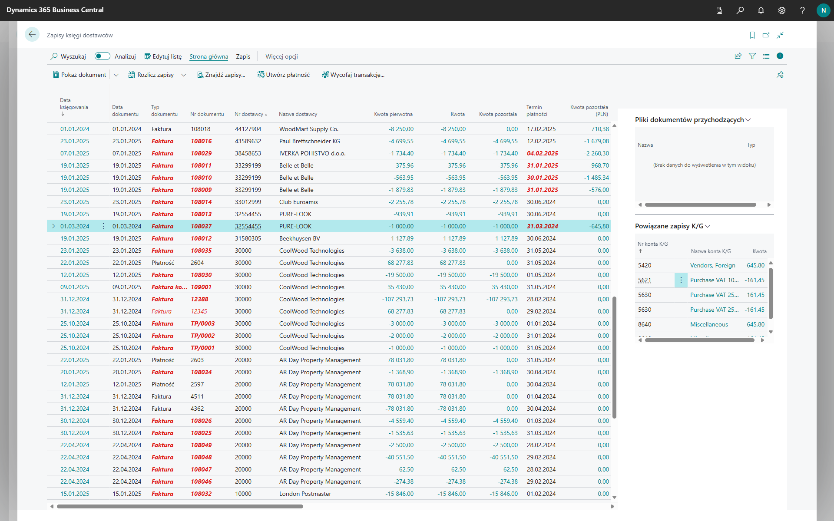The height and width of the screenshot is (521, 834).
Task: Collapse the page view icon
Action: point(780,35)
